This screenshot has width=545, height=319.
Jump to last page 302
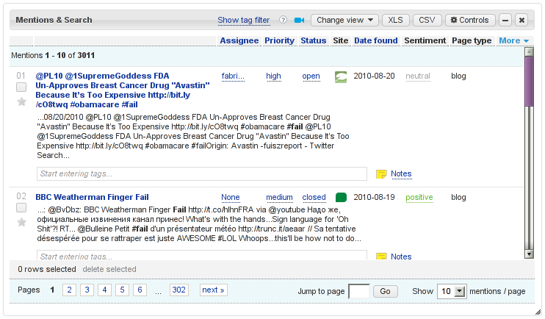pyautogui.click(x=179, y=290)
